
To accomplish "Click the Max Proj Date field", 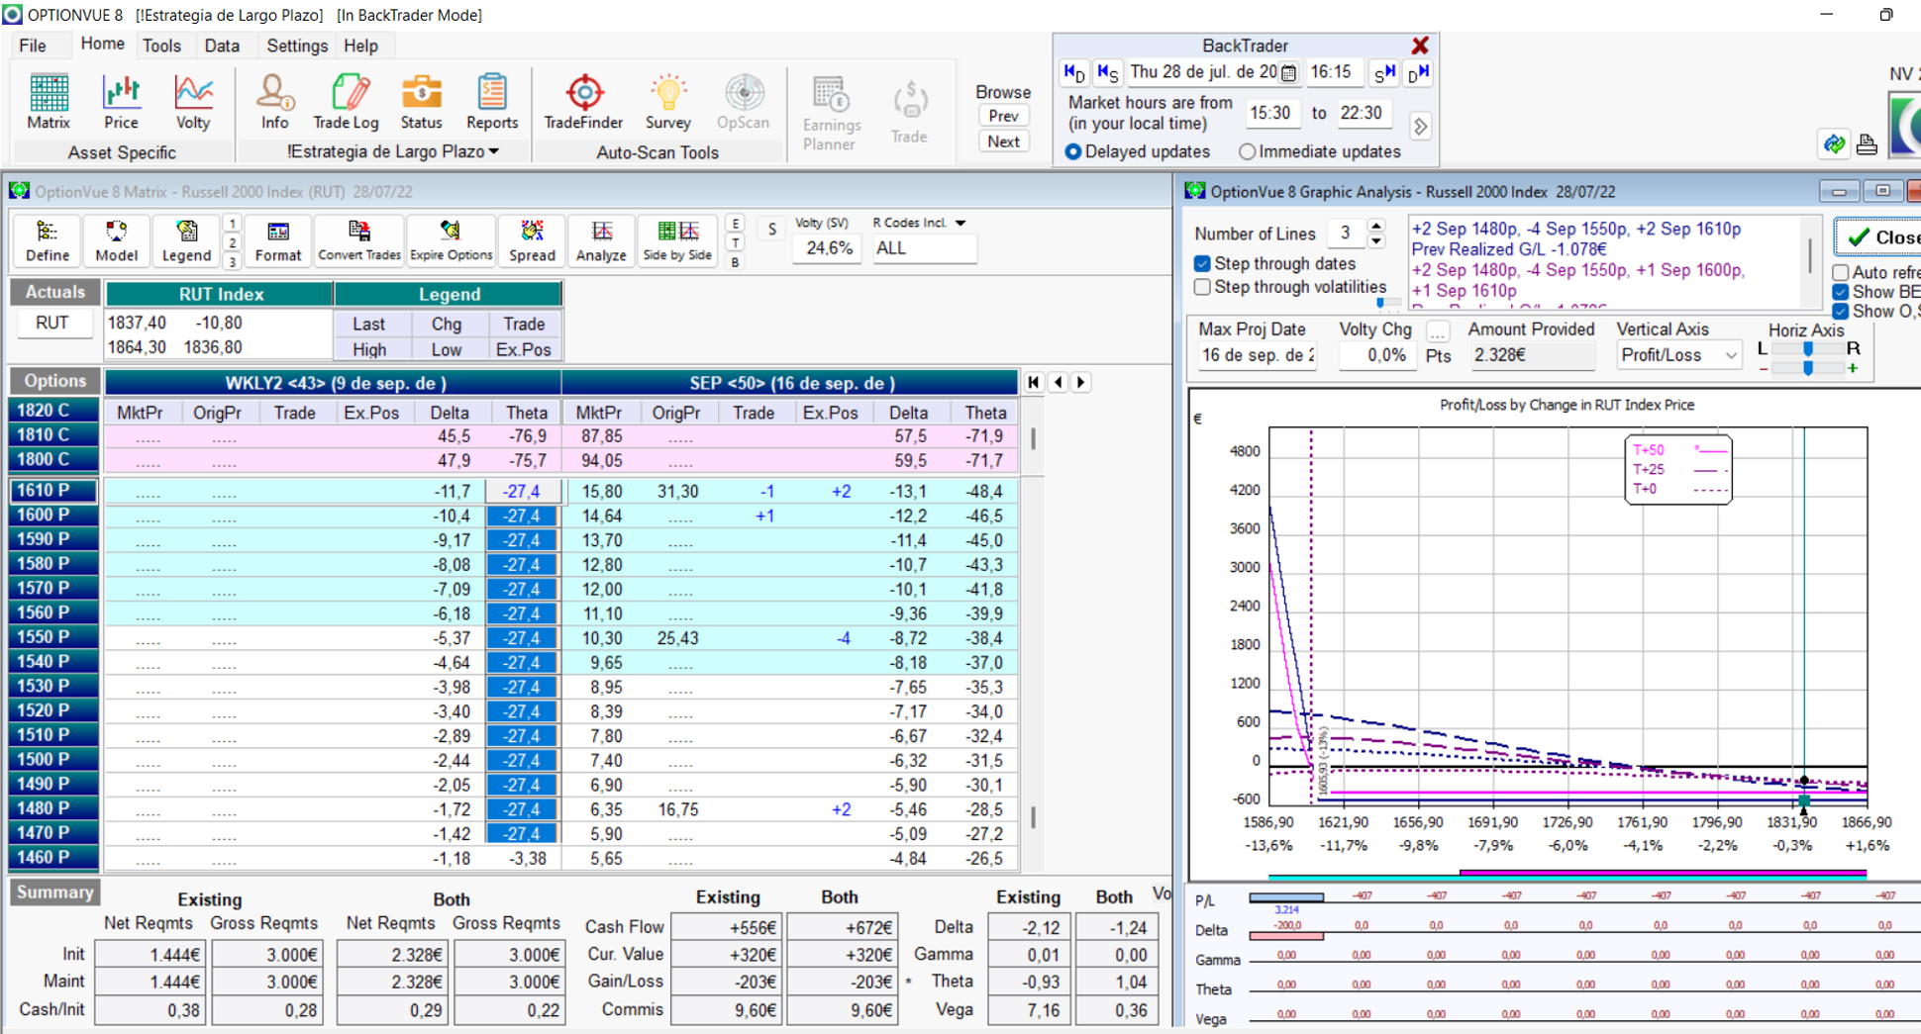I will point(1258,355).
